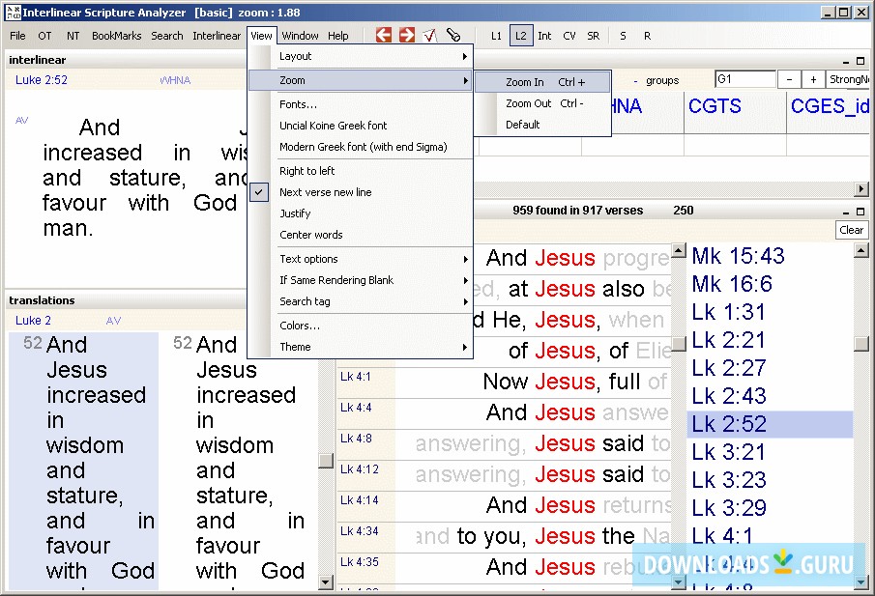Viewport: 875px width, 596px height.
Task: Click the red back arrow icon
Action: [x=384, y=36]
